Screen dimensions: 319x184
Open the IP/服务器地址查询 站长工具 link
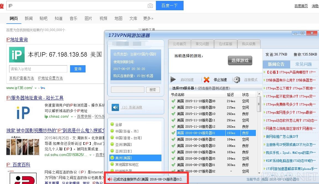35,98
